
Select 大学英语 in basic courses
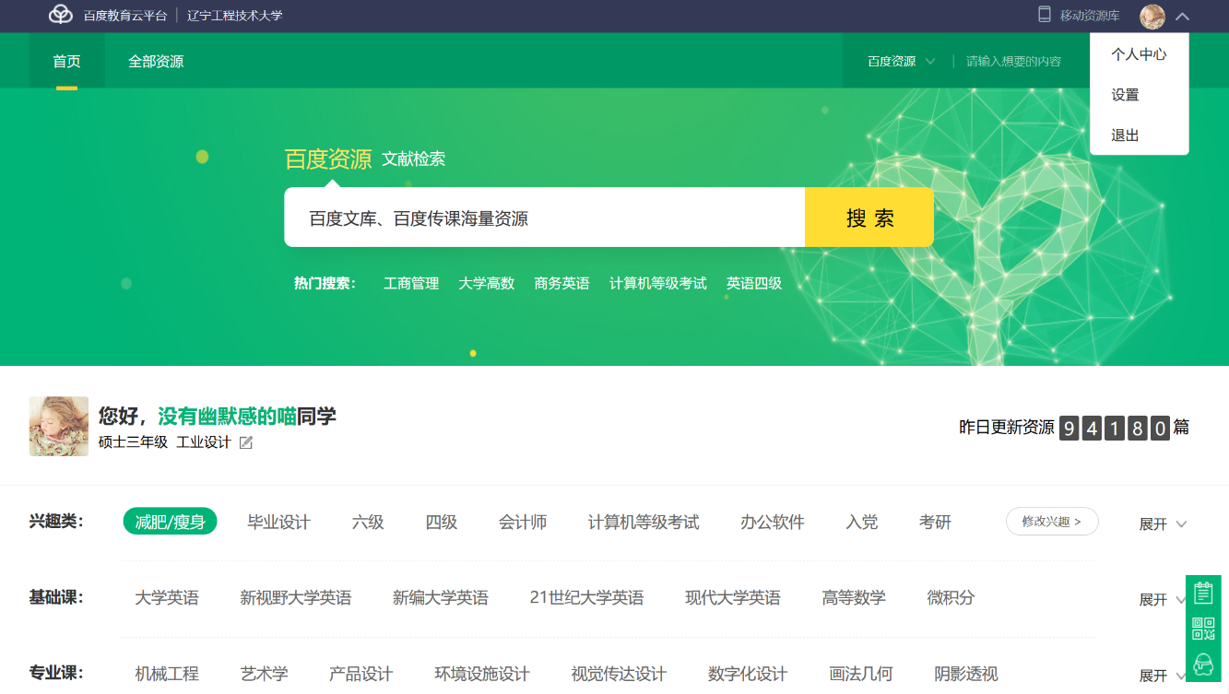[x=167, y=598]
